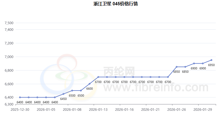Screen dimensions: 218x113
Task: Select the 2026-01-13 x-axis date label
Action: [98, 110]
